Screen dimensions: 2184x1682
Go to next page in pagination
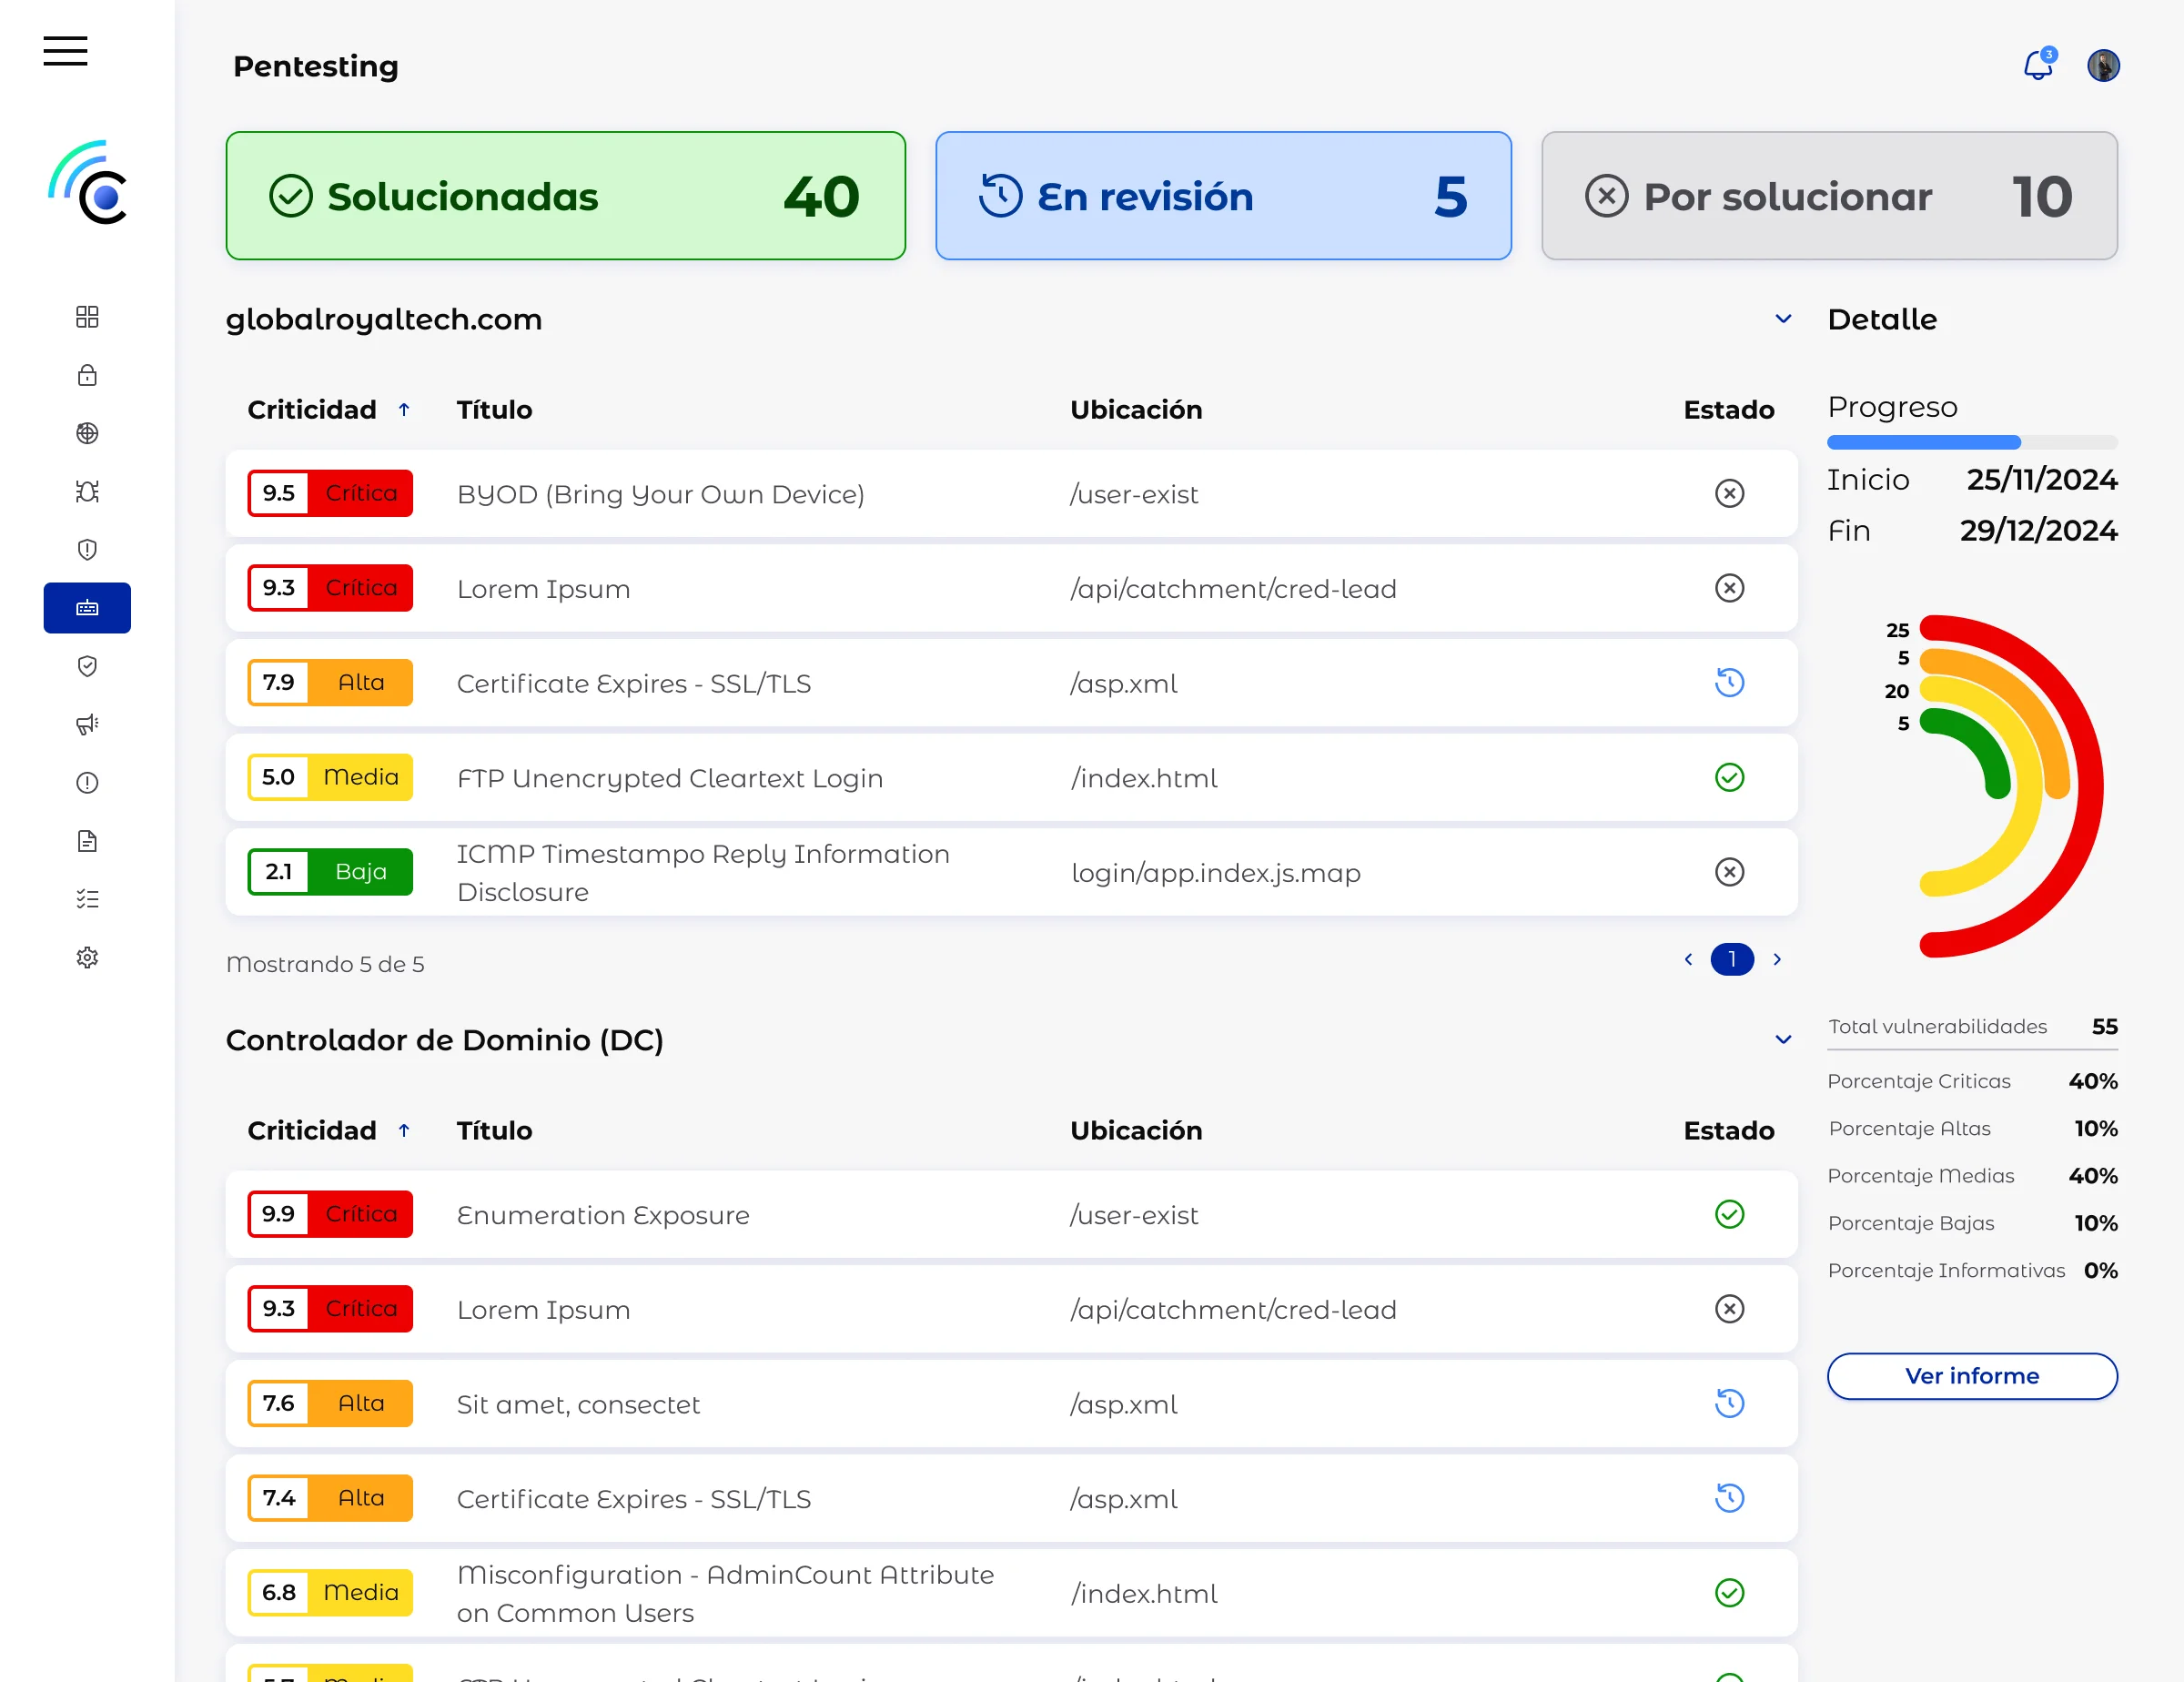point(1777,959)
